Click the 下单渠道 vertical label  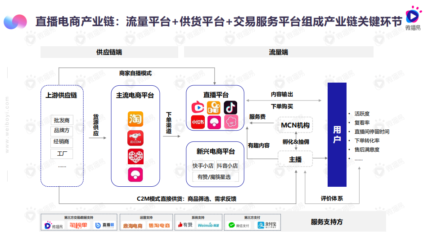click(169, 123)
